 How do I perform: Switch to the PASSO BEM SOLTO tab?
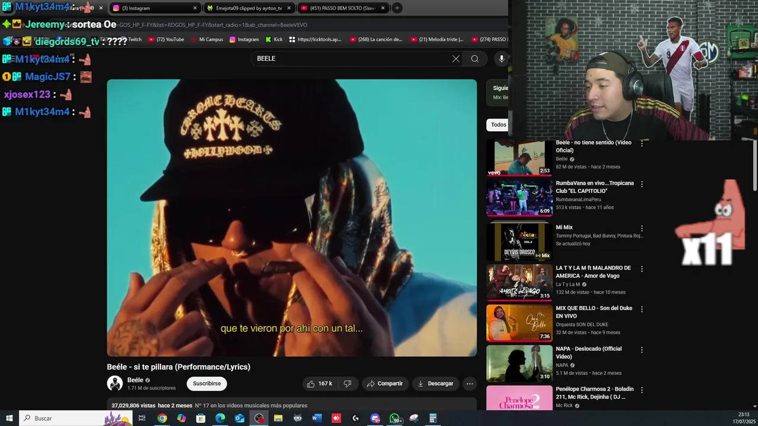coord(342,8)
